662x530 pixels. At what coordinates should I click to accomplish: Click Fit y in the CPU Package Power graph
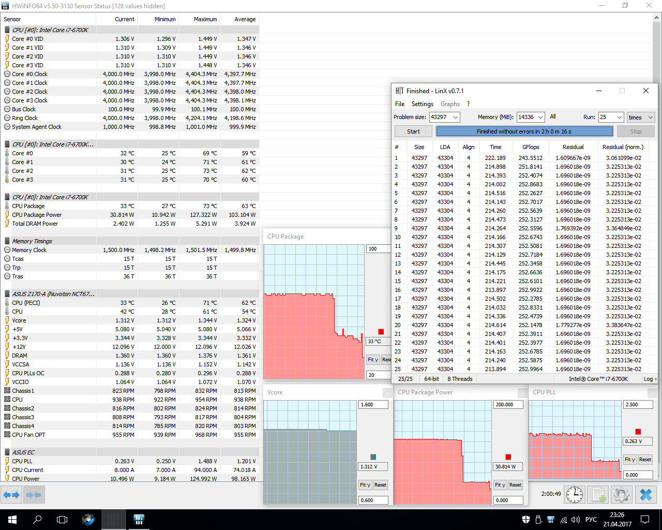pos(500,485)
